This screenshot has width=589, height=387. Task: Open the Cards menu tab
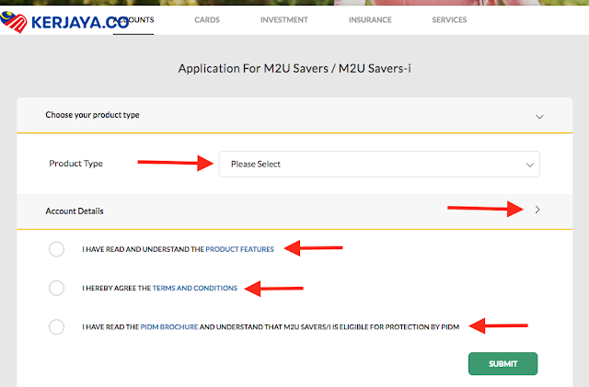click(x=207, y=20)
